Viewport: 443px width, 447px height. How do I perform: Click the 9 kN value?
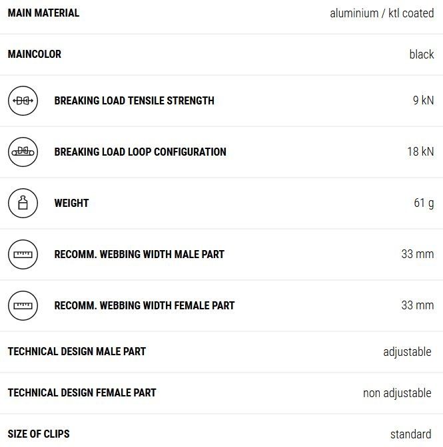point(423,101)
